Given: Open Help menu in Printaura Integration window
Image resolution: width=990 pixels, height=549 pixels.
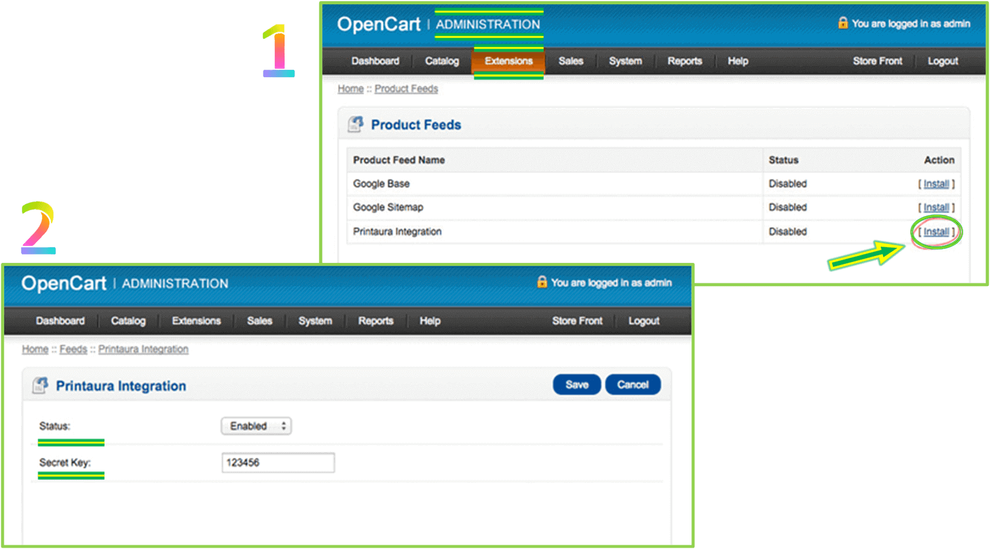Looking at the screenshot, I should point(430,321).
